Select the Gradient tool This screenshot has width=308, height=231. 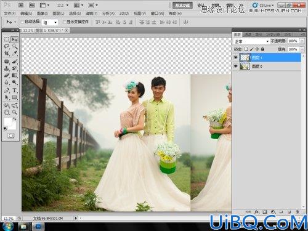coord(14,75)
